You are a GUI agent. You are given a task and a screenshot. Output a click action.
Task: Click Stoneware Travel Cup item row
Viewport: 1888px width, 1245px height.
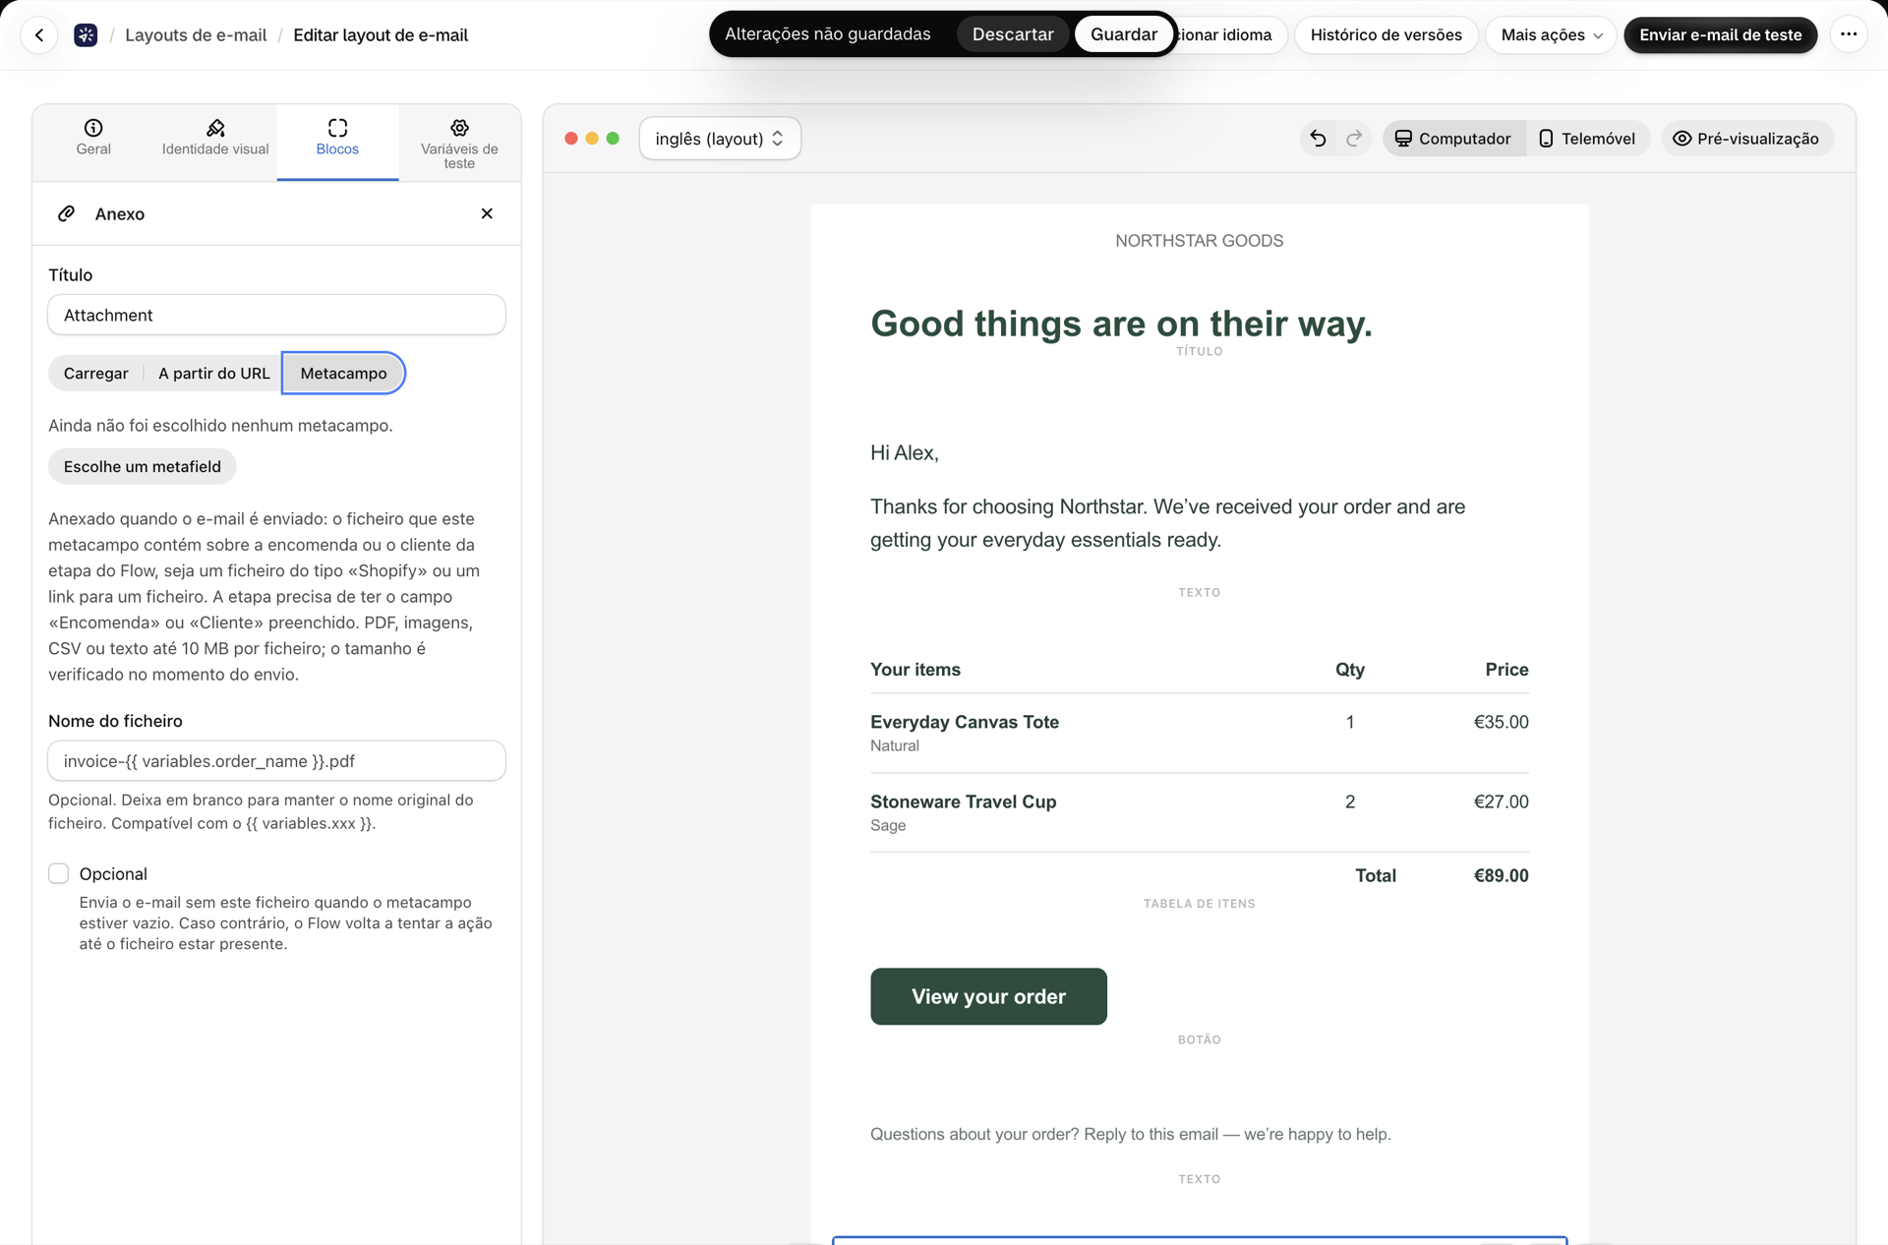pos(1199,812)
